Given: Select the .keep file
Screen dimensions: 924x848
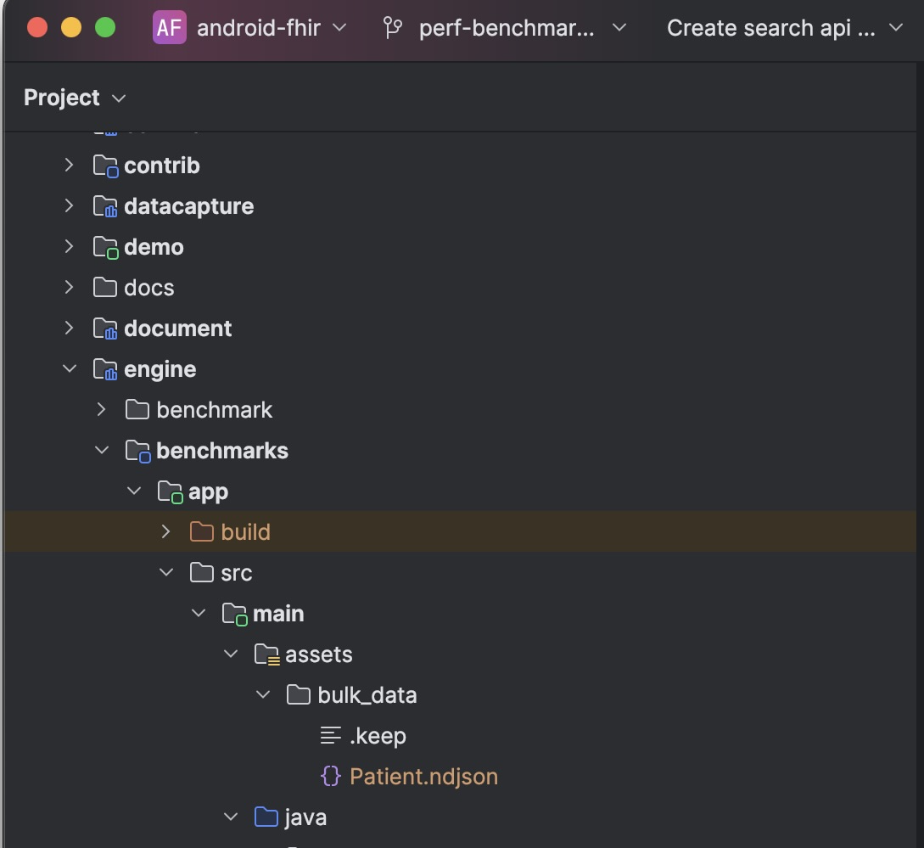Looking at the screenshot, I should click(x=378, y=735).
